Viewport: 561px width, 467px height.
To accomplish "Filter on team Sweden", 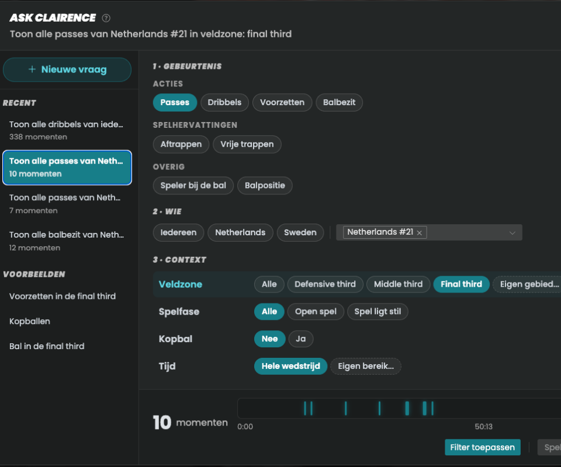I will (x=300, y=232).
